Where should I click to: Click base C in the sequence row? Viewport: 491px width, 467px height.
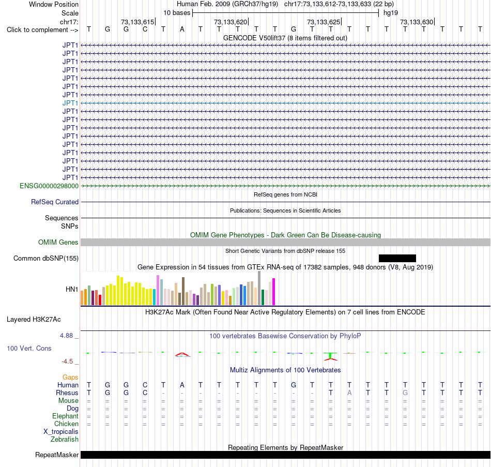[x=145, y=29]
